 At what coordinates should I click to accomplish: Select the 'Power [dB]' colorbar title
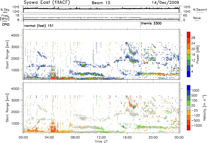[x=198, y=54]
